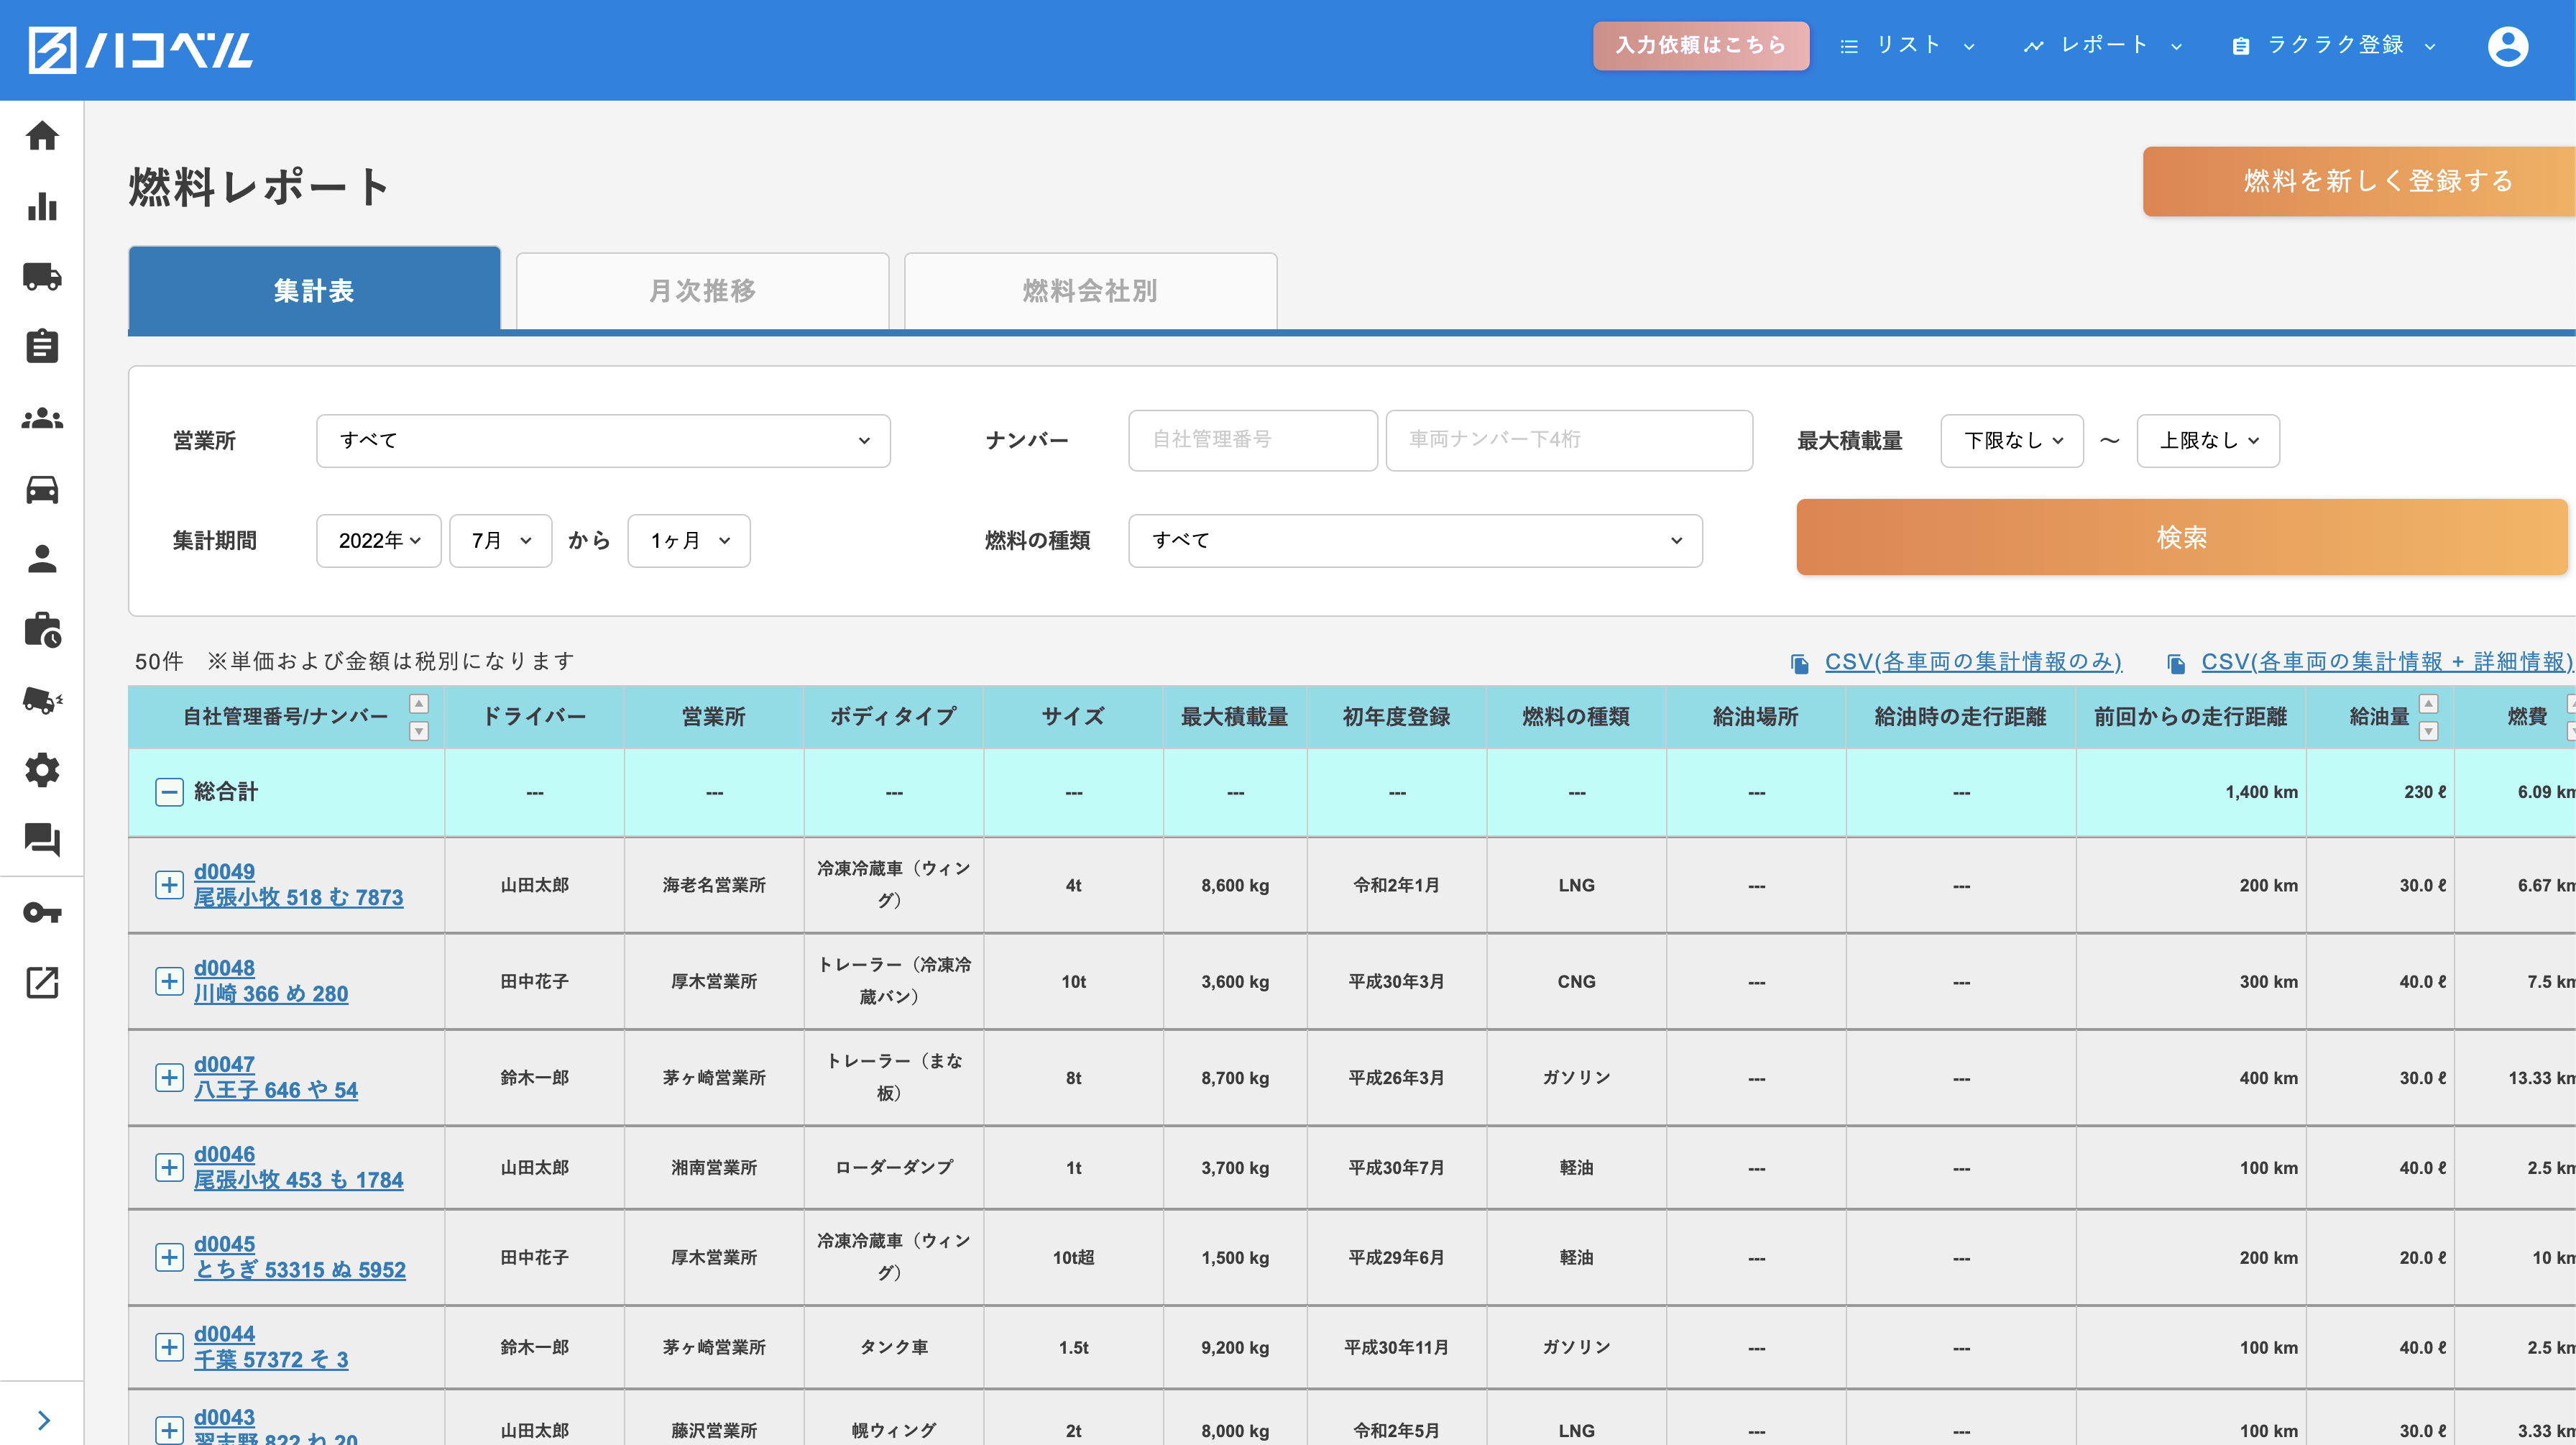This screenshot has width=2576, height=1445.
Task: Click the key icon in sidebar
Action: point(42,912)
